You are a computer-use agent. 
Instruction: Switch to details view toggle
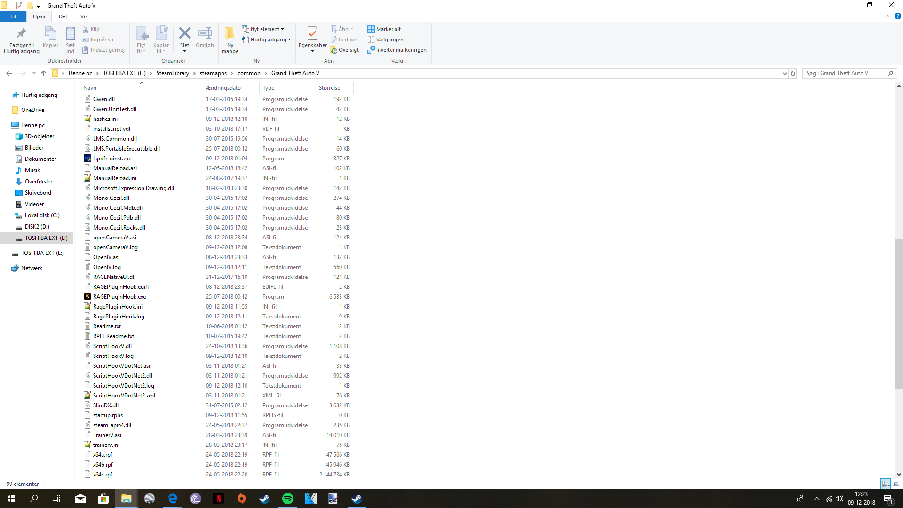click(886, 484)
